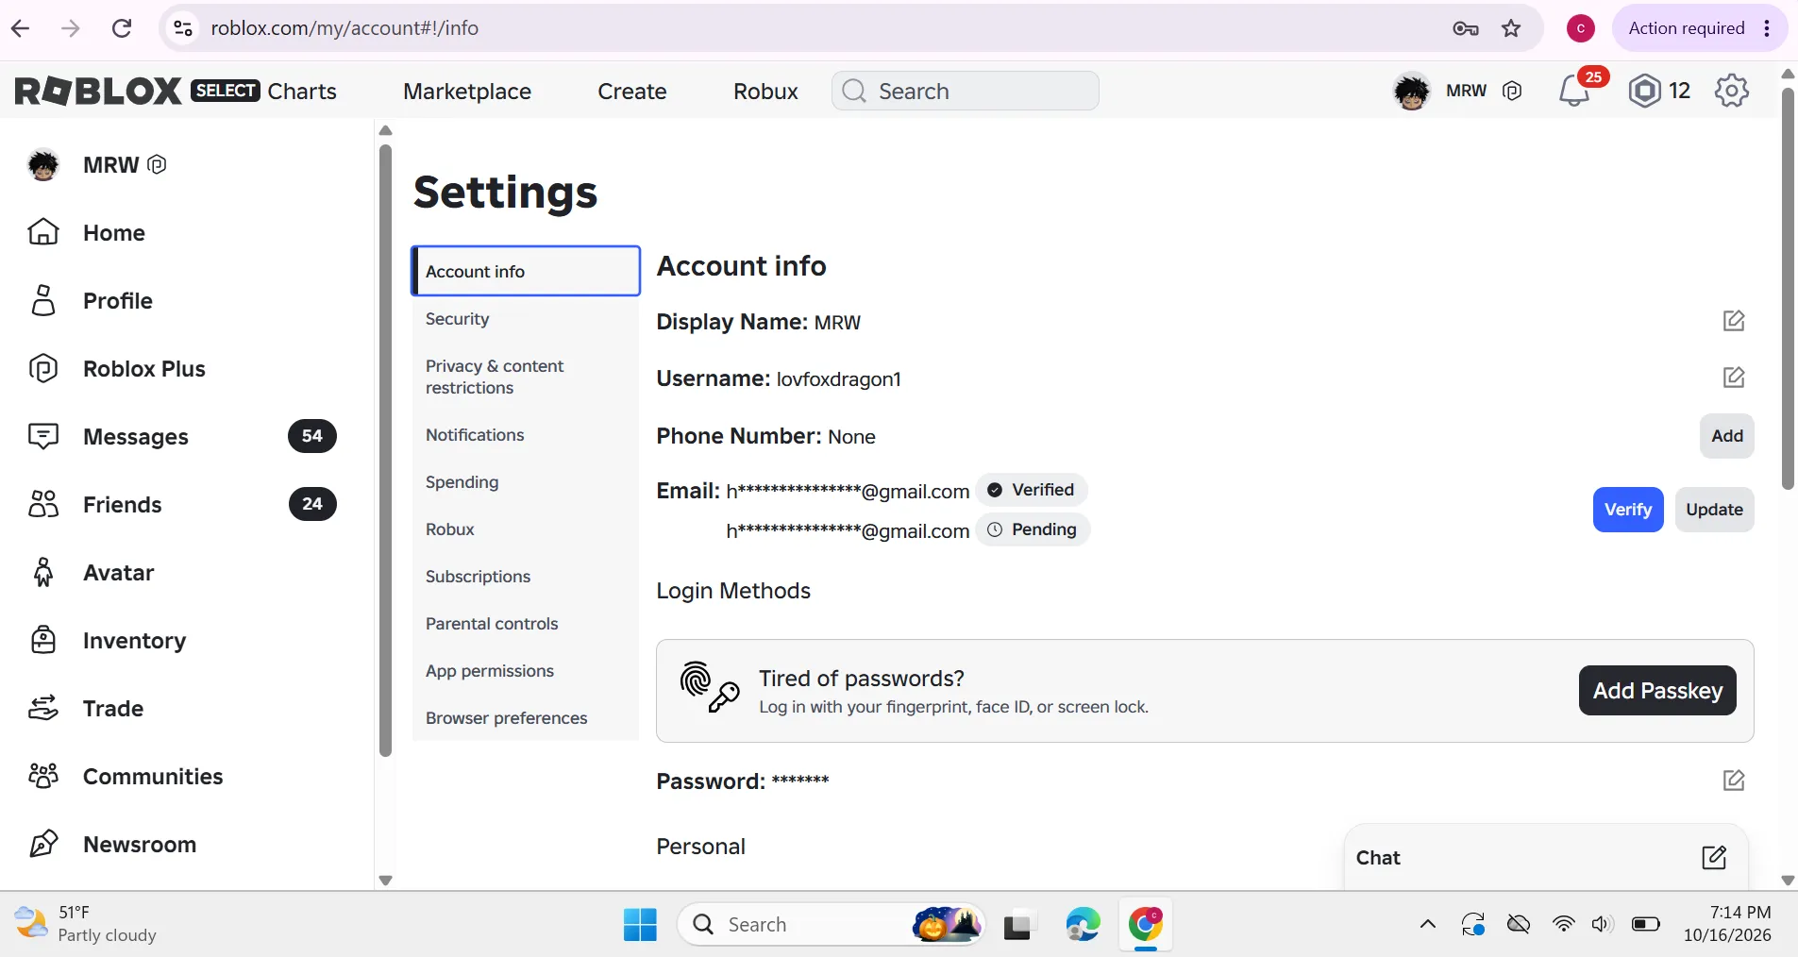The width and height of the screenshot is (1798, 957).
Task: Click the blue Verify button
Action: click(1628, 510)
